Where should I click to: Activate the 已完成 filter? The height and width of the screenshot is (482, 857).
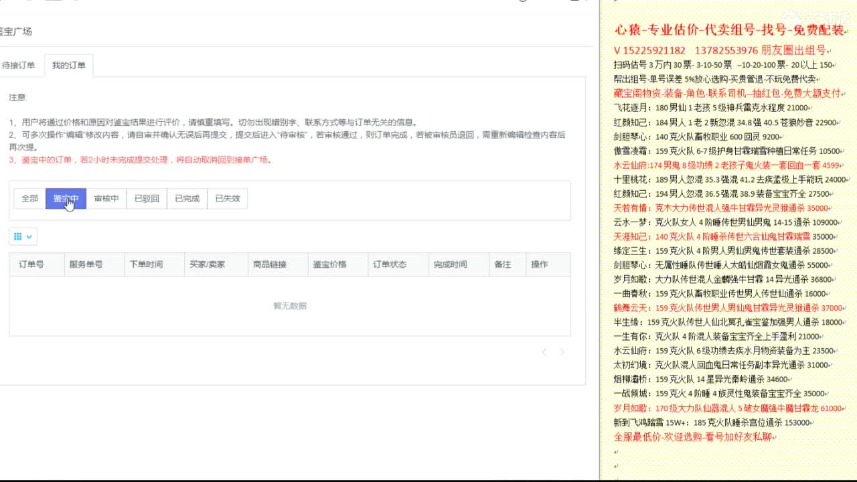[186, 198]
